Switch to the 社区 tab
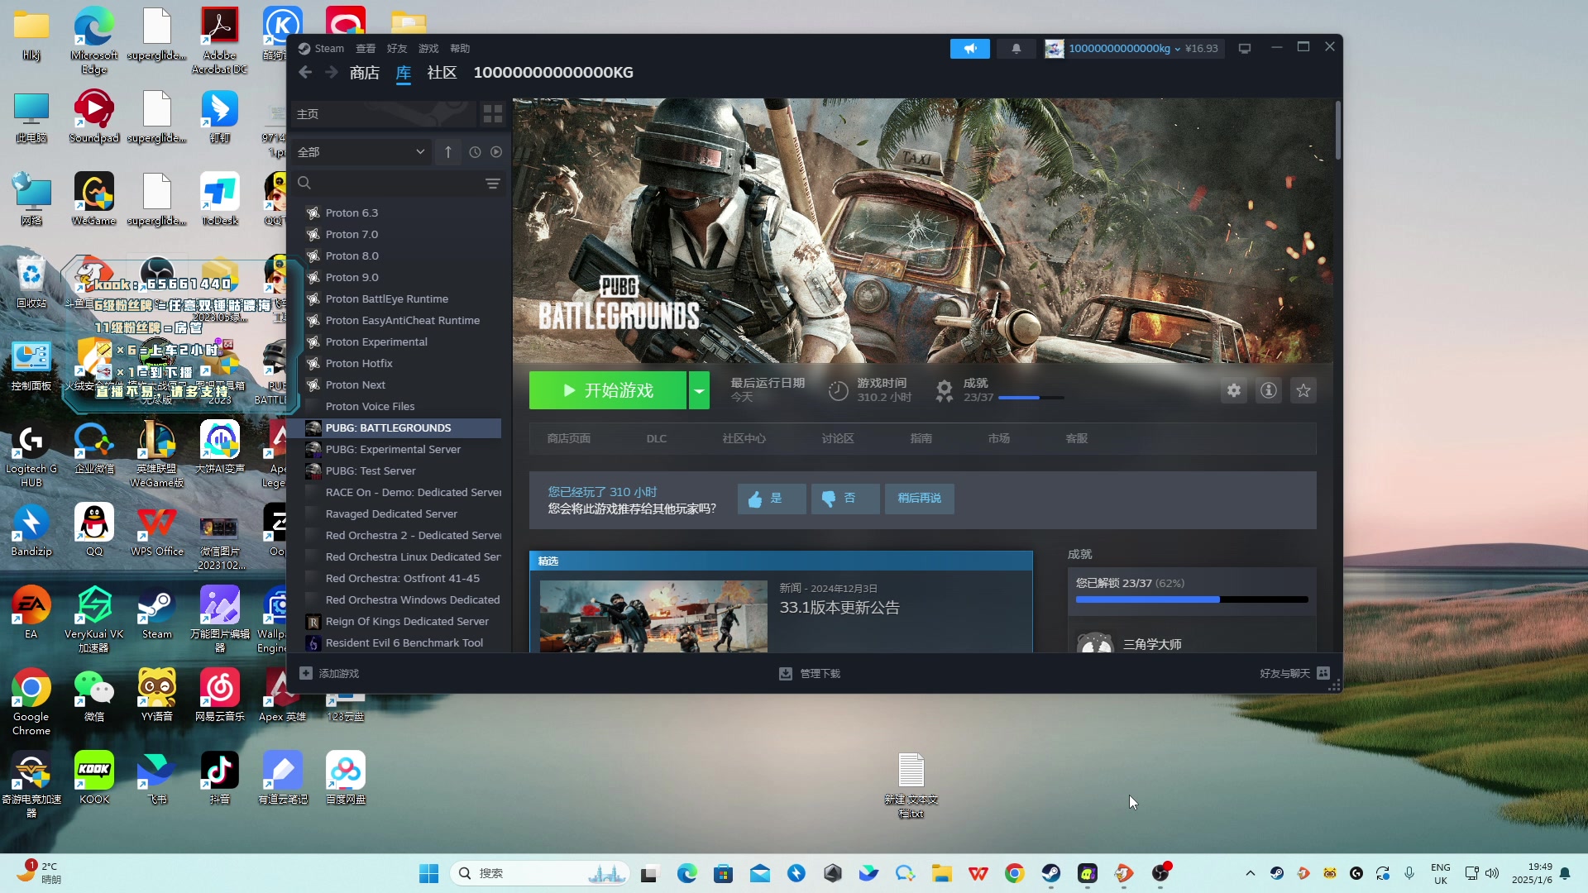Image resolution: width=1588 pixels, height=893 pixels. pos(442,73)
